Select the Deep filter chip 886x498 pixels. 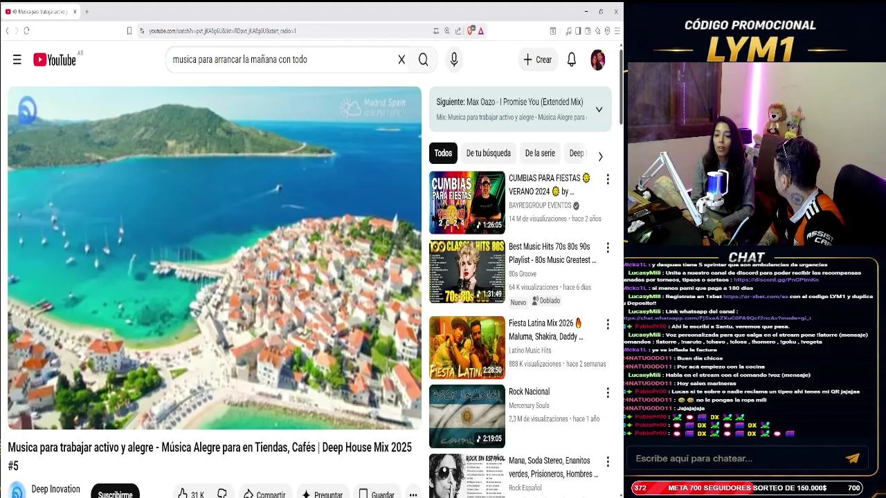(x=576, y=154)
